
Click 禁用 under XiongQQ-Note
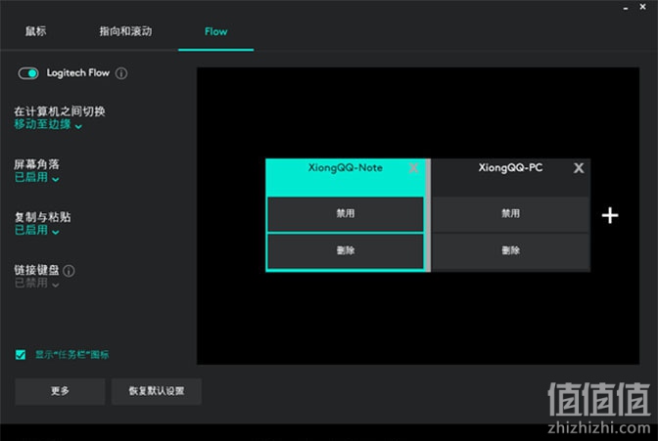click(x=346, y=214)
